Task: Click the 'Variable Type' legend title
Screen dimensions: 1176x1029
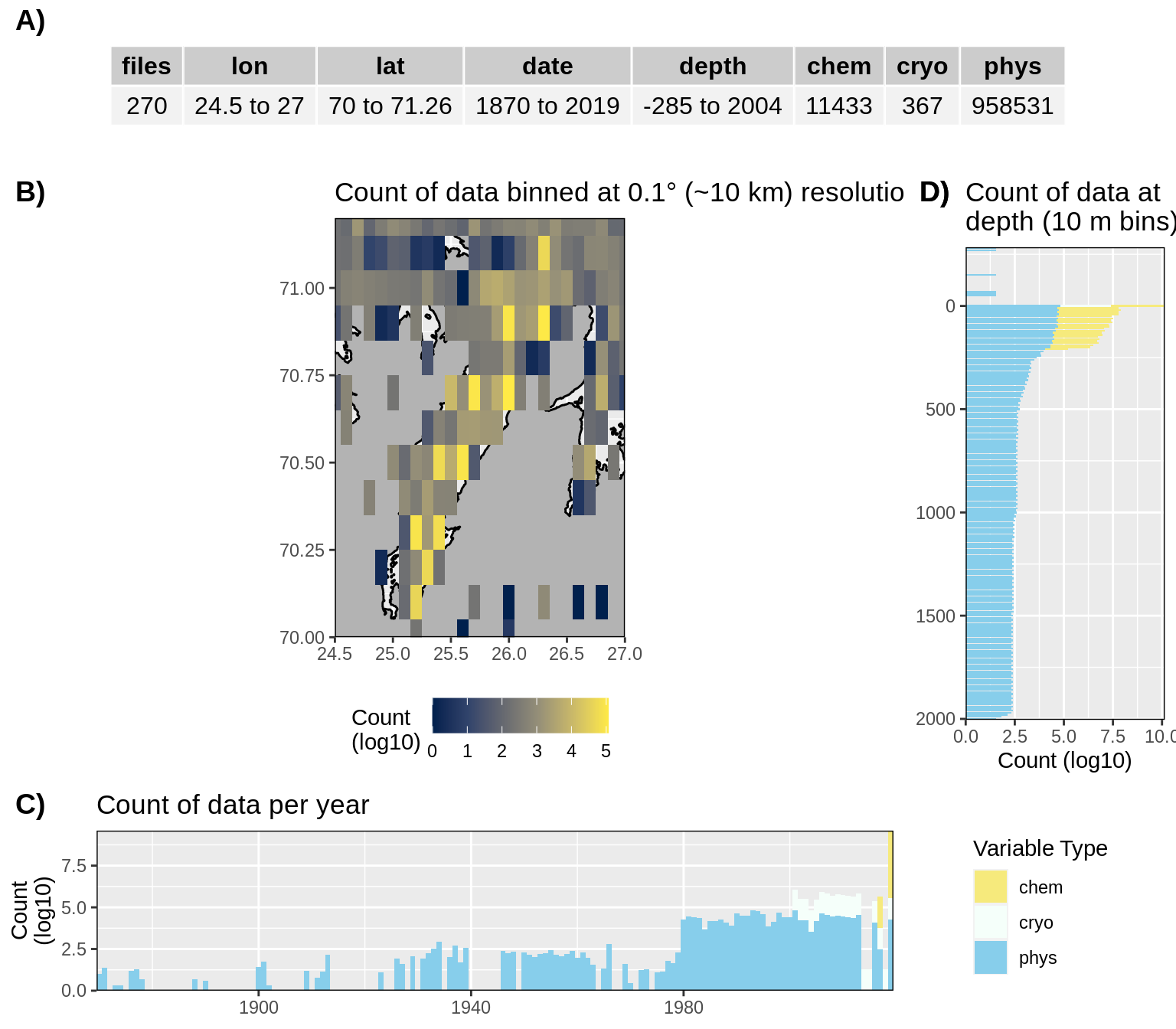Action: click(x=1040, y=848)
